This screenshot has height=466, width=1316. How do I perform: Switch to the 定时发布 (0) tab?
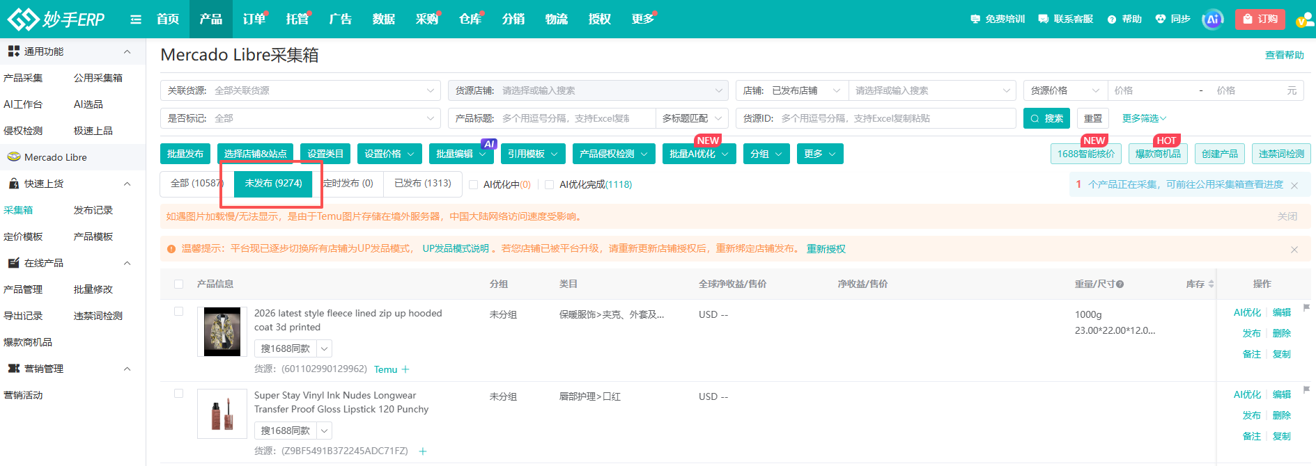(x=348, y=184)
